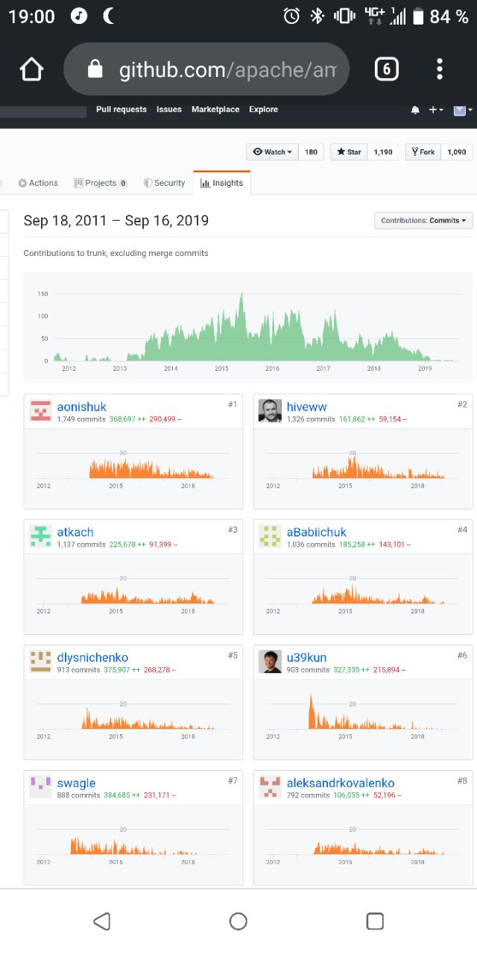The height and width of the screenshot is (955, 477).
Task: Tap Android back navigation button
Action: pyautogui.click(x=102, y=921)
